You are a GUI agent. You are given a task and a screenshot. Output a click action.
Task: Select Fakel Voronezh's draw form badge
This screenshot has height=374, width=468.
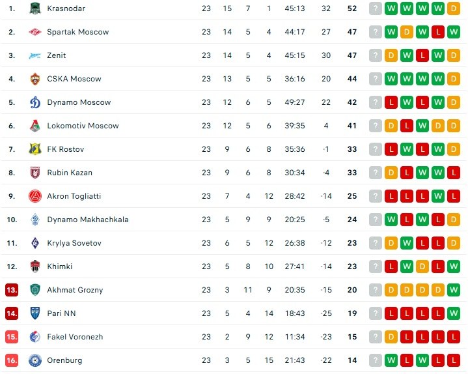(x=391, y=337)
